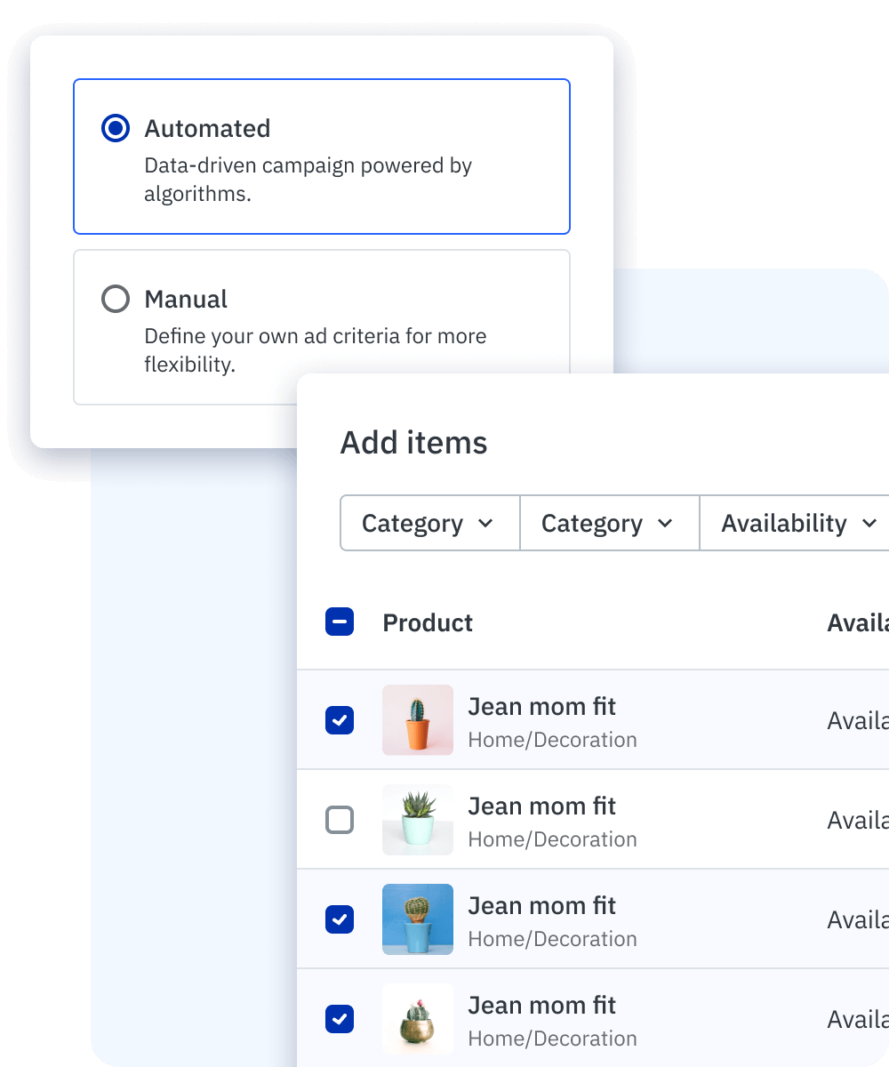Click the orange pot cactus thumbnail

418,720
